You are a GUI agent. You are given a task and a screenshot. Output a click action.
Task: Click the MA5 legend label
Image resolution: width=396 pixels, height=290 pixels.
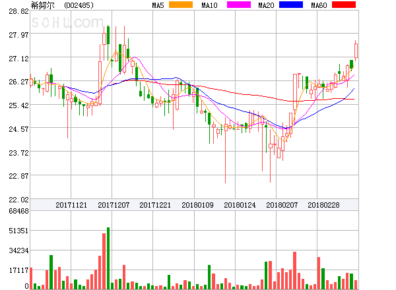tap(158, 5)
